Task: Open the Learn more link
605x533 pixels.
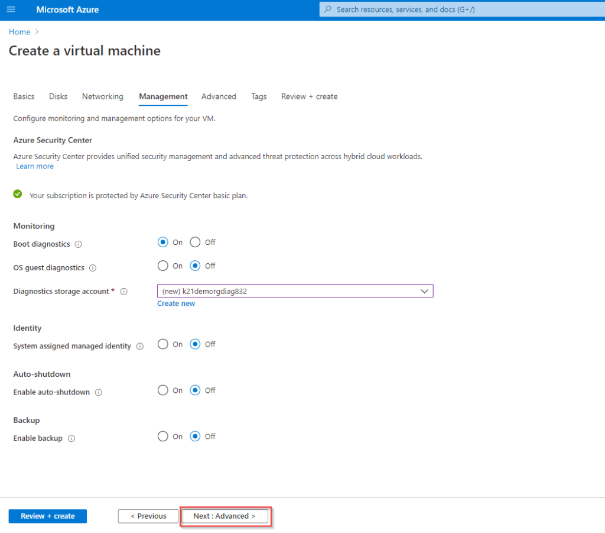Action: click(34, 166)
